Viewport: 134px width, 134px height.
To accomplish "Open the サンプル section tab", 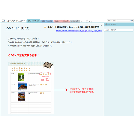I will (x=57, y=21).
